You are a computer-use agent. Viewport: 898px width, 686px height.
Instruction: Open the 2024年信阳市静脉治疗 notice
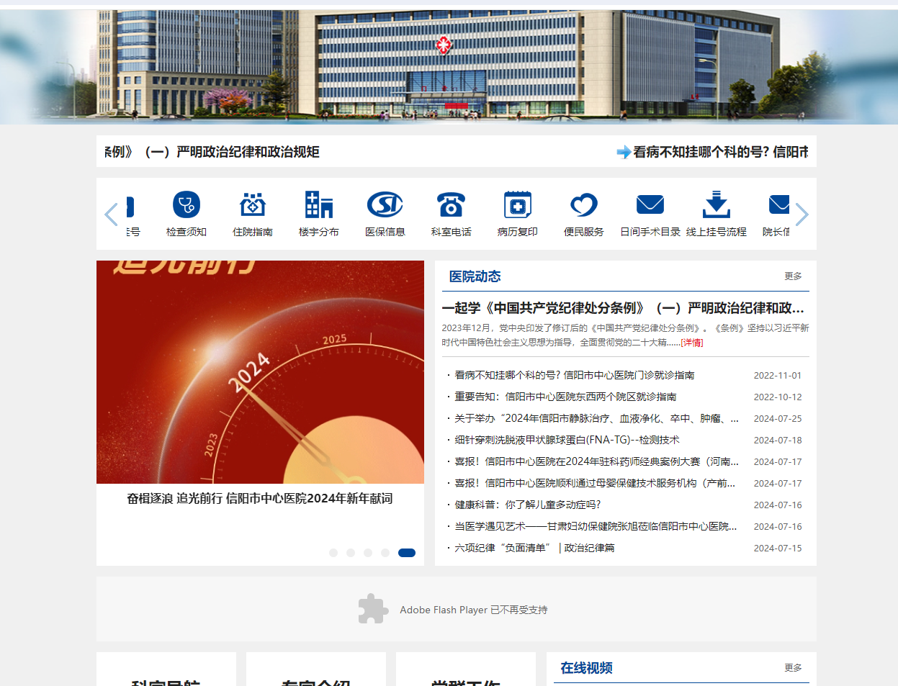[x=597, y=418]
